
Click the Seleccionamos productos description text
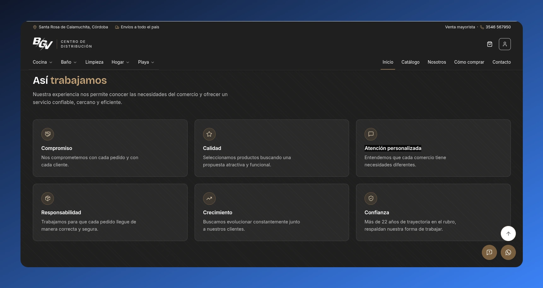click(247, 161)
